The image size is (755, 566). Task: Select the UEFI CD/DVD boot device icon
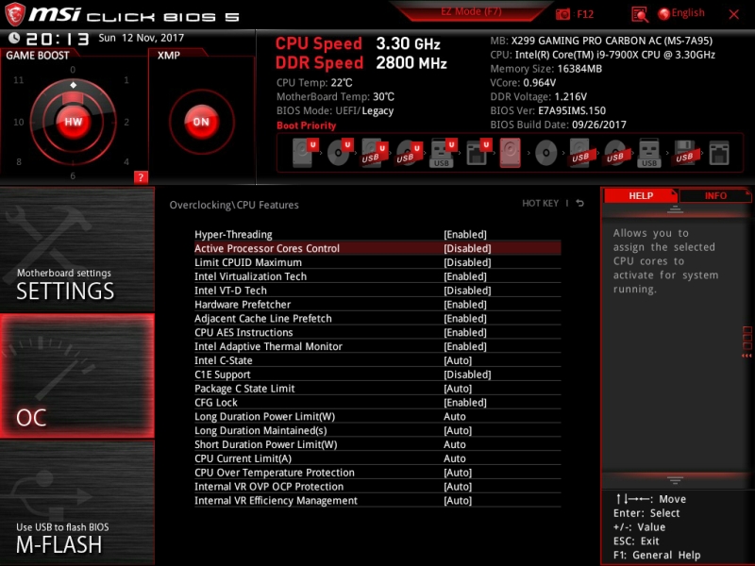(339, 153)
